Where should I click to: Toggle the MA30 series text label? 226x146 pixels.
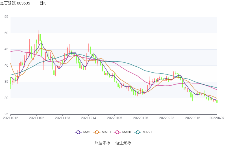pyautogui.click(x=126, y=132)
